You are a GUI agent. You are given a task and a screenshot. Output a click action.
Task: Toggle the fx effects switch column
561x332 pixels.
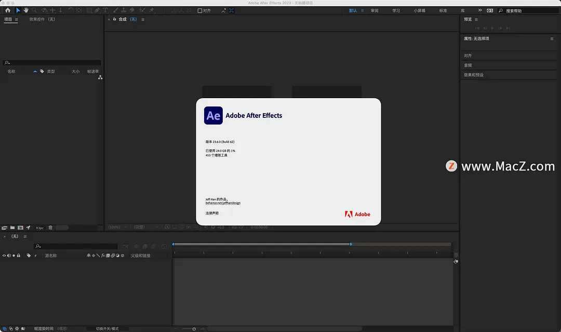(x=103, y=256)
